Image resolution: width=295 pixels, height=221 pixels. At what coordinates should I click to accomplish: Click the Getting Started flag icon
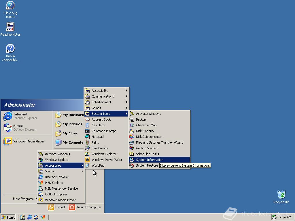pos(132,148)
